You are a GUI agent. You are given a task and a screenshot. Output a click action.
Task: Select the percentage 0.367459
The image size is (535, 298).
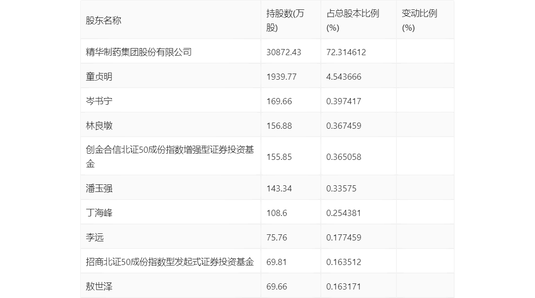click(x=343, y=126)
